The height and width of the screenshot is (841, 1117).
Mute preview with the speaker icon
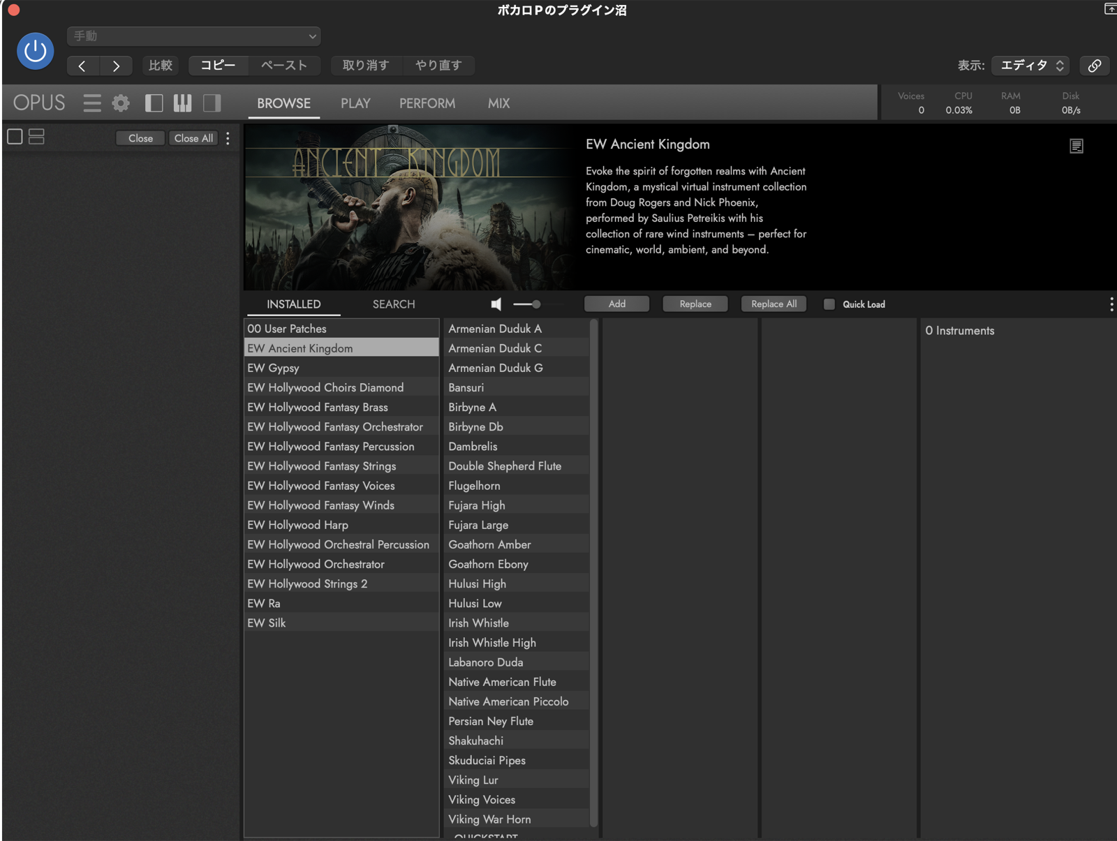(496, 304)
